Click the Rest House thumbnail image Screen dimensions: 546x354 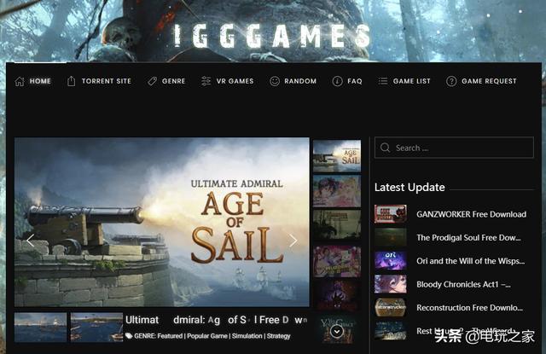tap(391, 331)
